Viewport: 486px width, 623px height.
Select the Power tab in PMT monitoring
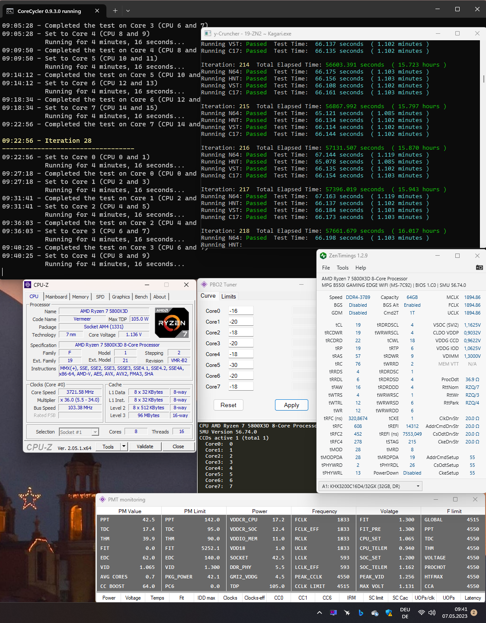coord(109,597)
